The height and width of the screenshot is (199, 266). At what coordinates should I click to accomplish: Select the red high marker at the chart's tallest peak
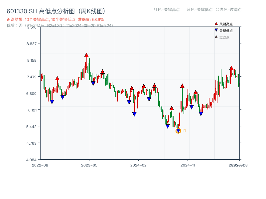point(86,55)
